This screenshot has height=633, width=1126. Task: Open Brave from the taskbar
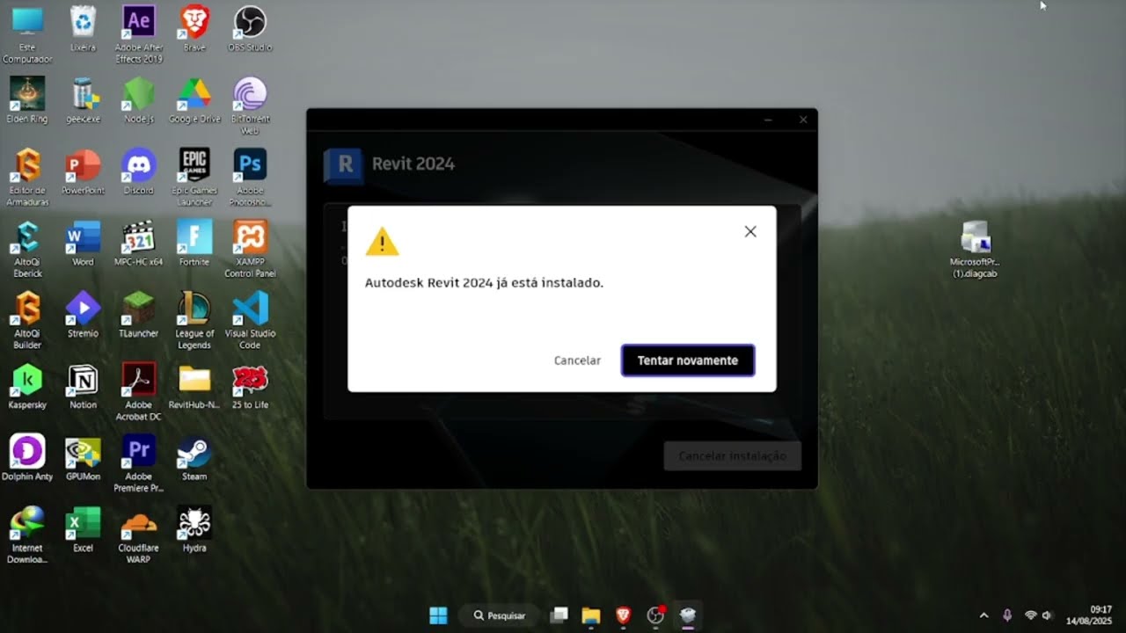coord(623,615)
